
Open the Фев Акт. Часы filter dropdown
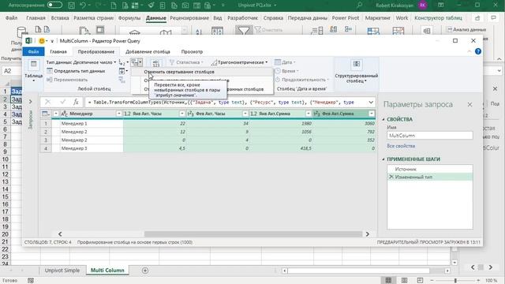point(245,114)
